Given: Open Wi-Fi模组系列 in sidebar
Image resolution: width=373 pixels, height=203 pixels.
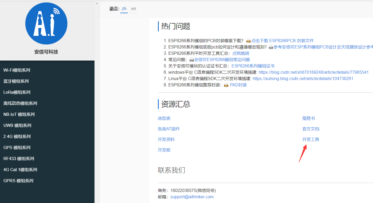Looking at the screenshot, I should coord(17,70).
